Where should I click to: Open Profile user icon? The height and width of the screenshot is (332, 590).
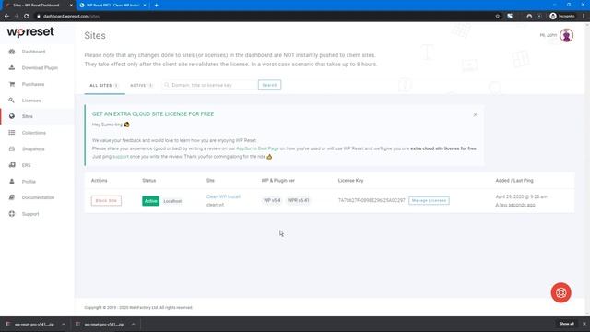12,181
